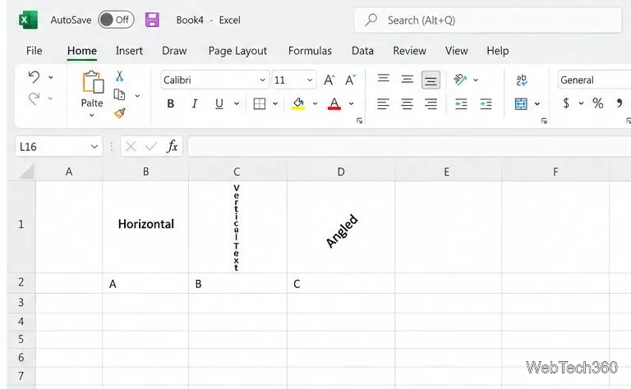The image size is (631, 389).
Task: Select Top Align icon
Action: coord(383,79)
